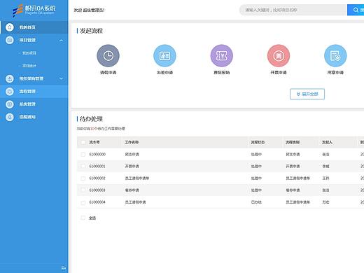364x273 pixels.
Task: Click the status cell in row 61000004
Action: pos(256,202)
